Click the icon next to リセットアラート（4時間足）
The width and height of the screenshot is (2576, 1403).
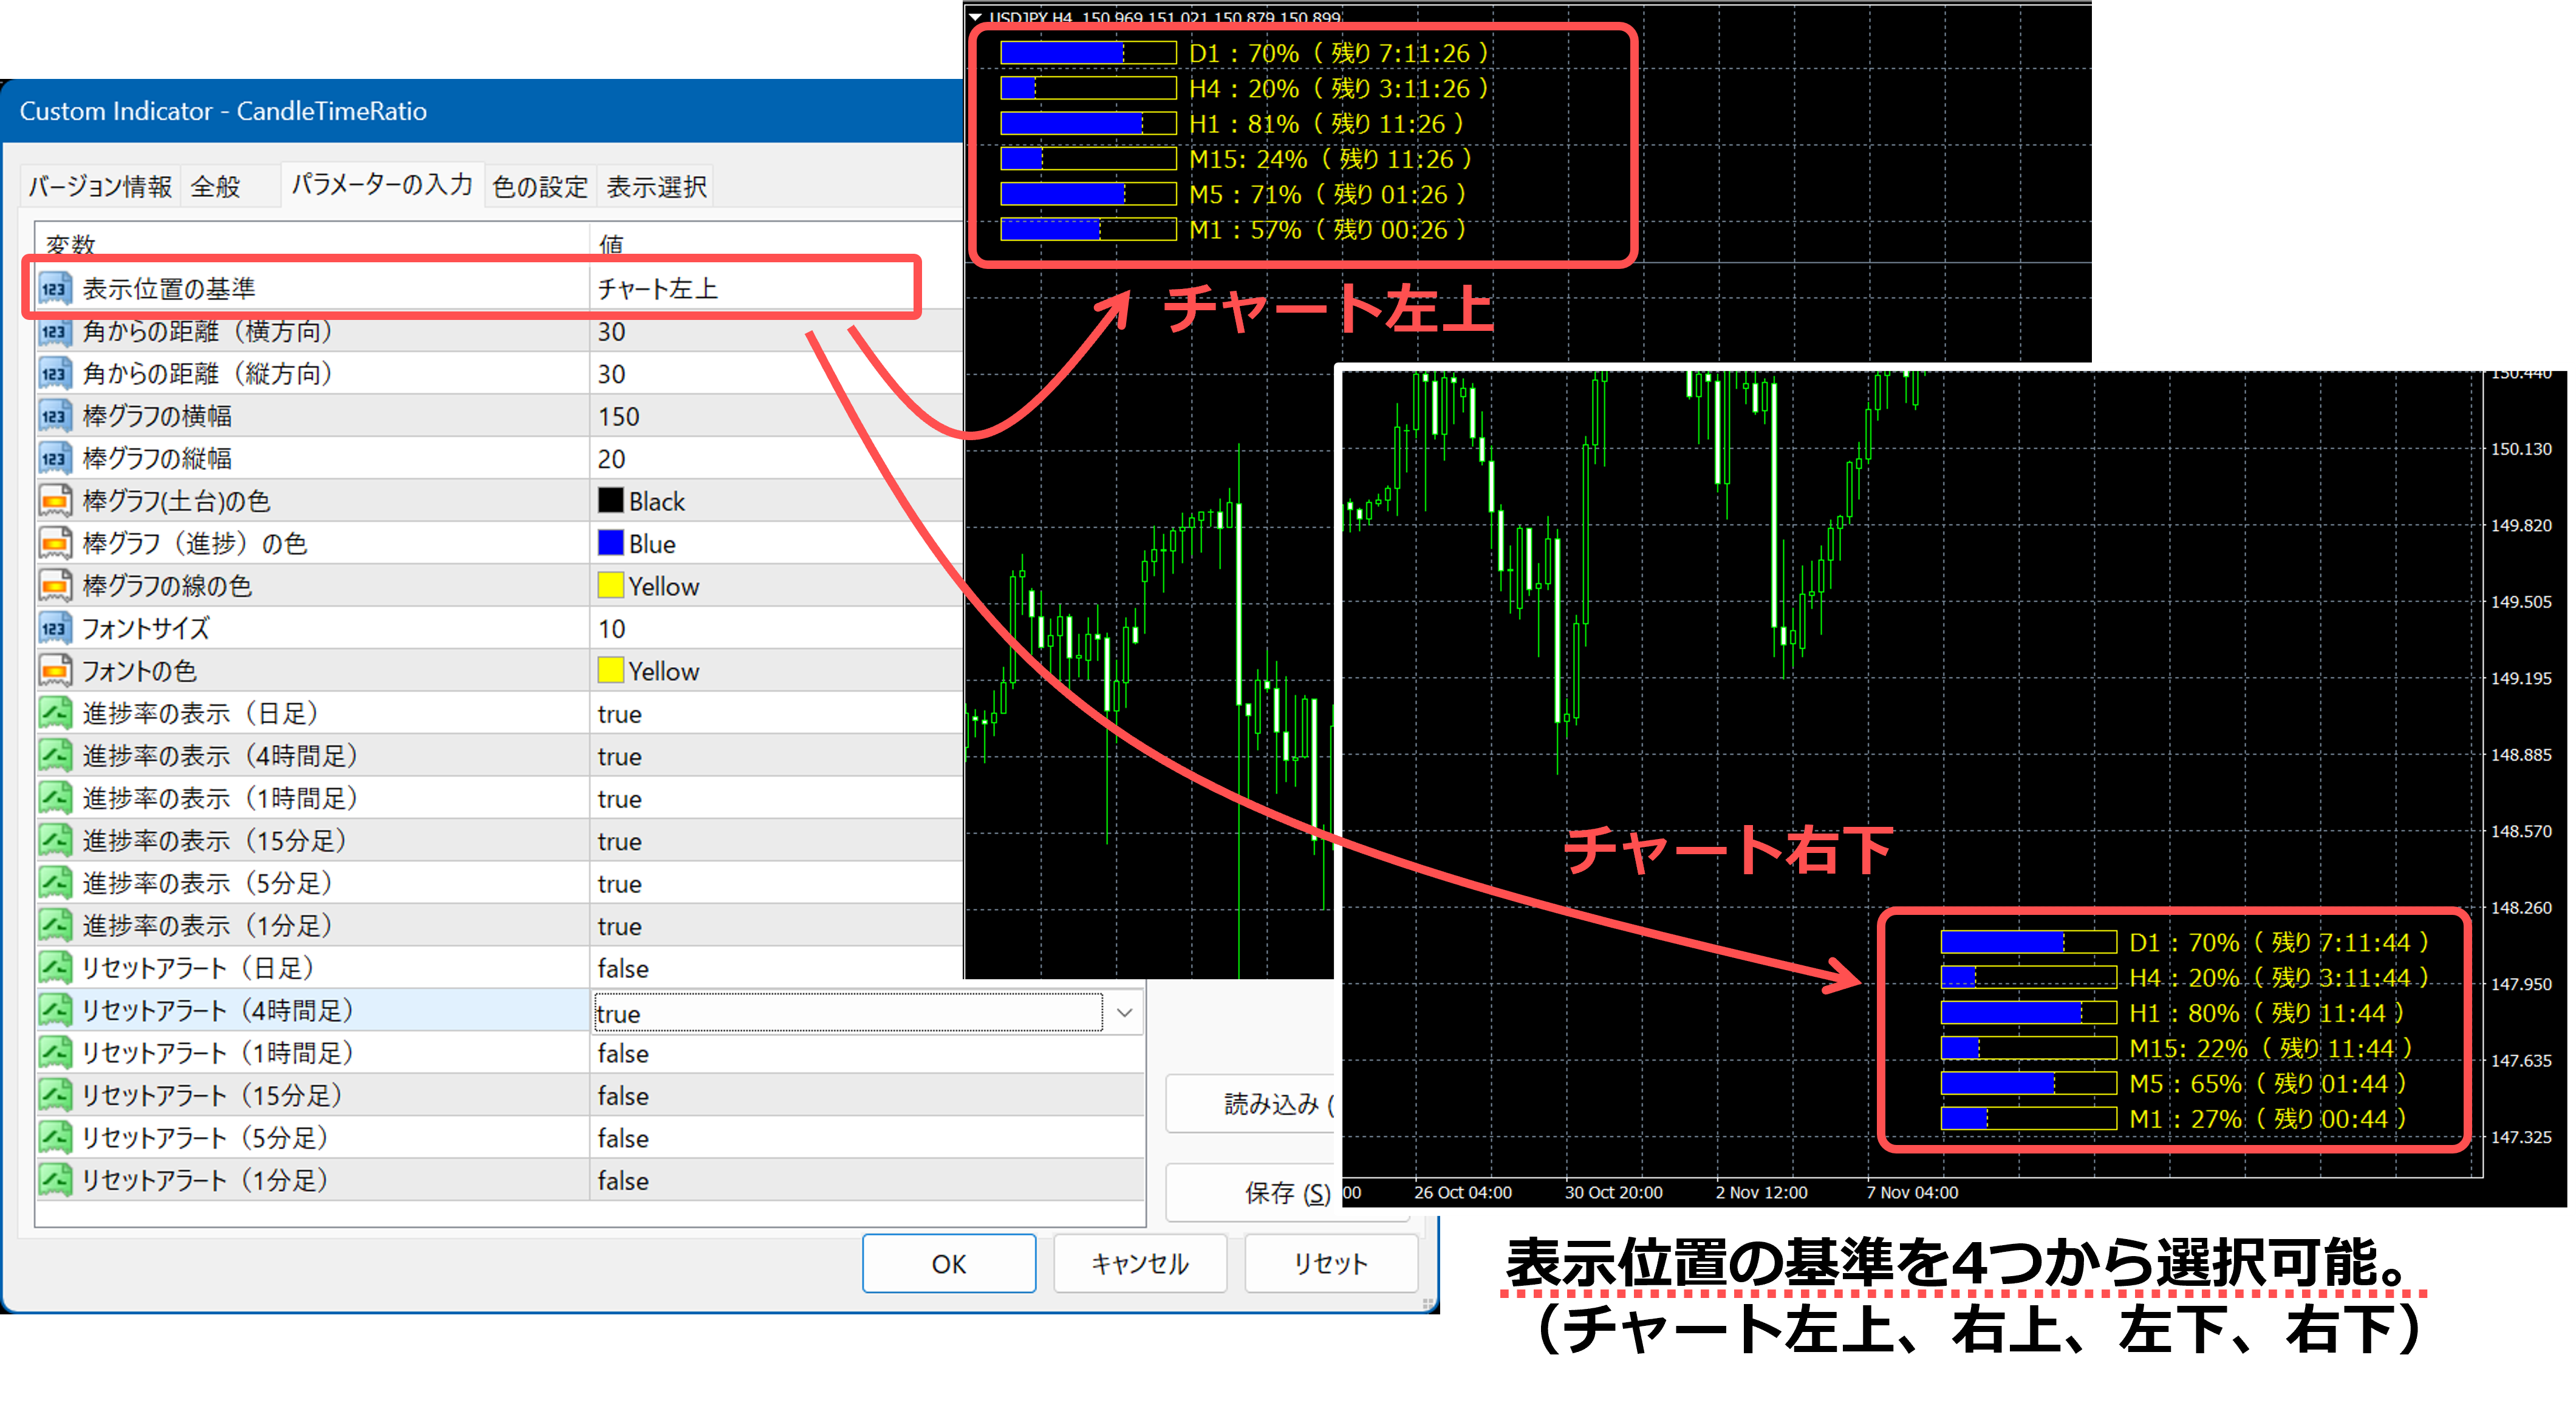point(54,1010)
